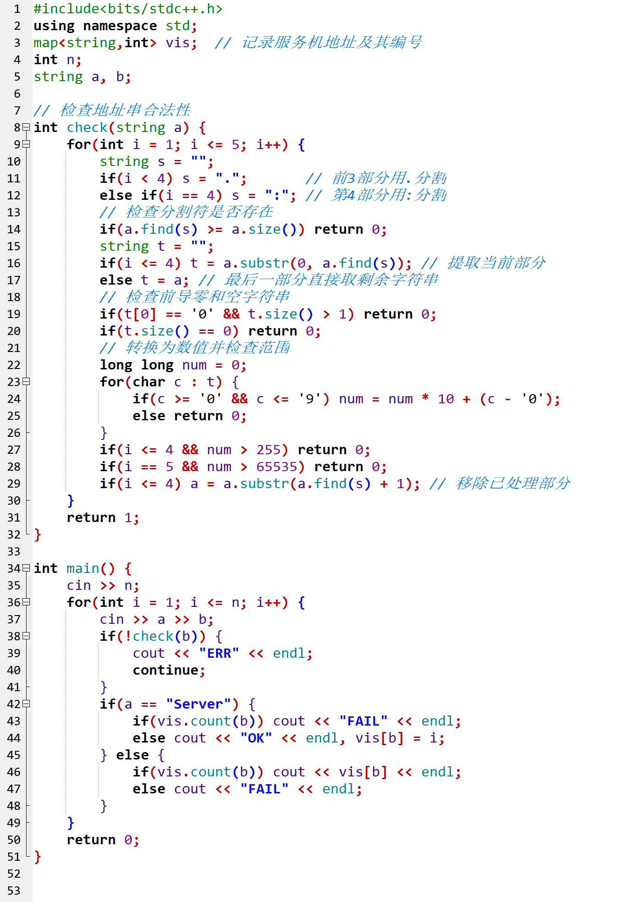Click line number 1 in the gutter
This screenshot has width=628, height=902.
click(x=17, y=9)
